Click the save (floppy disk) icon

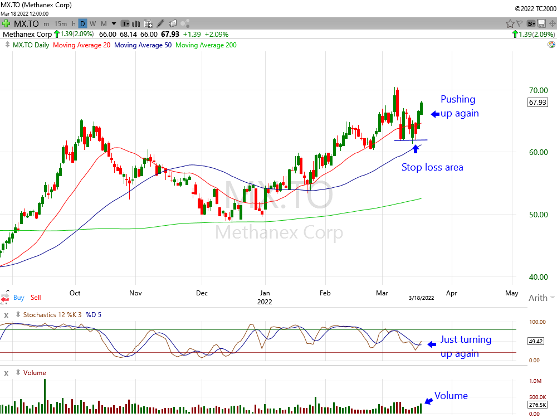coord(541,24)
